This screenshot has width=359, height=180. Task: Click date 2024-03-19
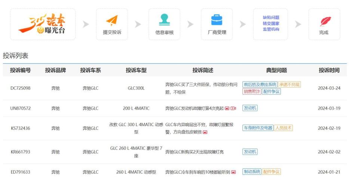(329, 108)
